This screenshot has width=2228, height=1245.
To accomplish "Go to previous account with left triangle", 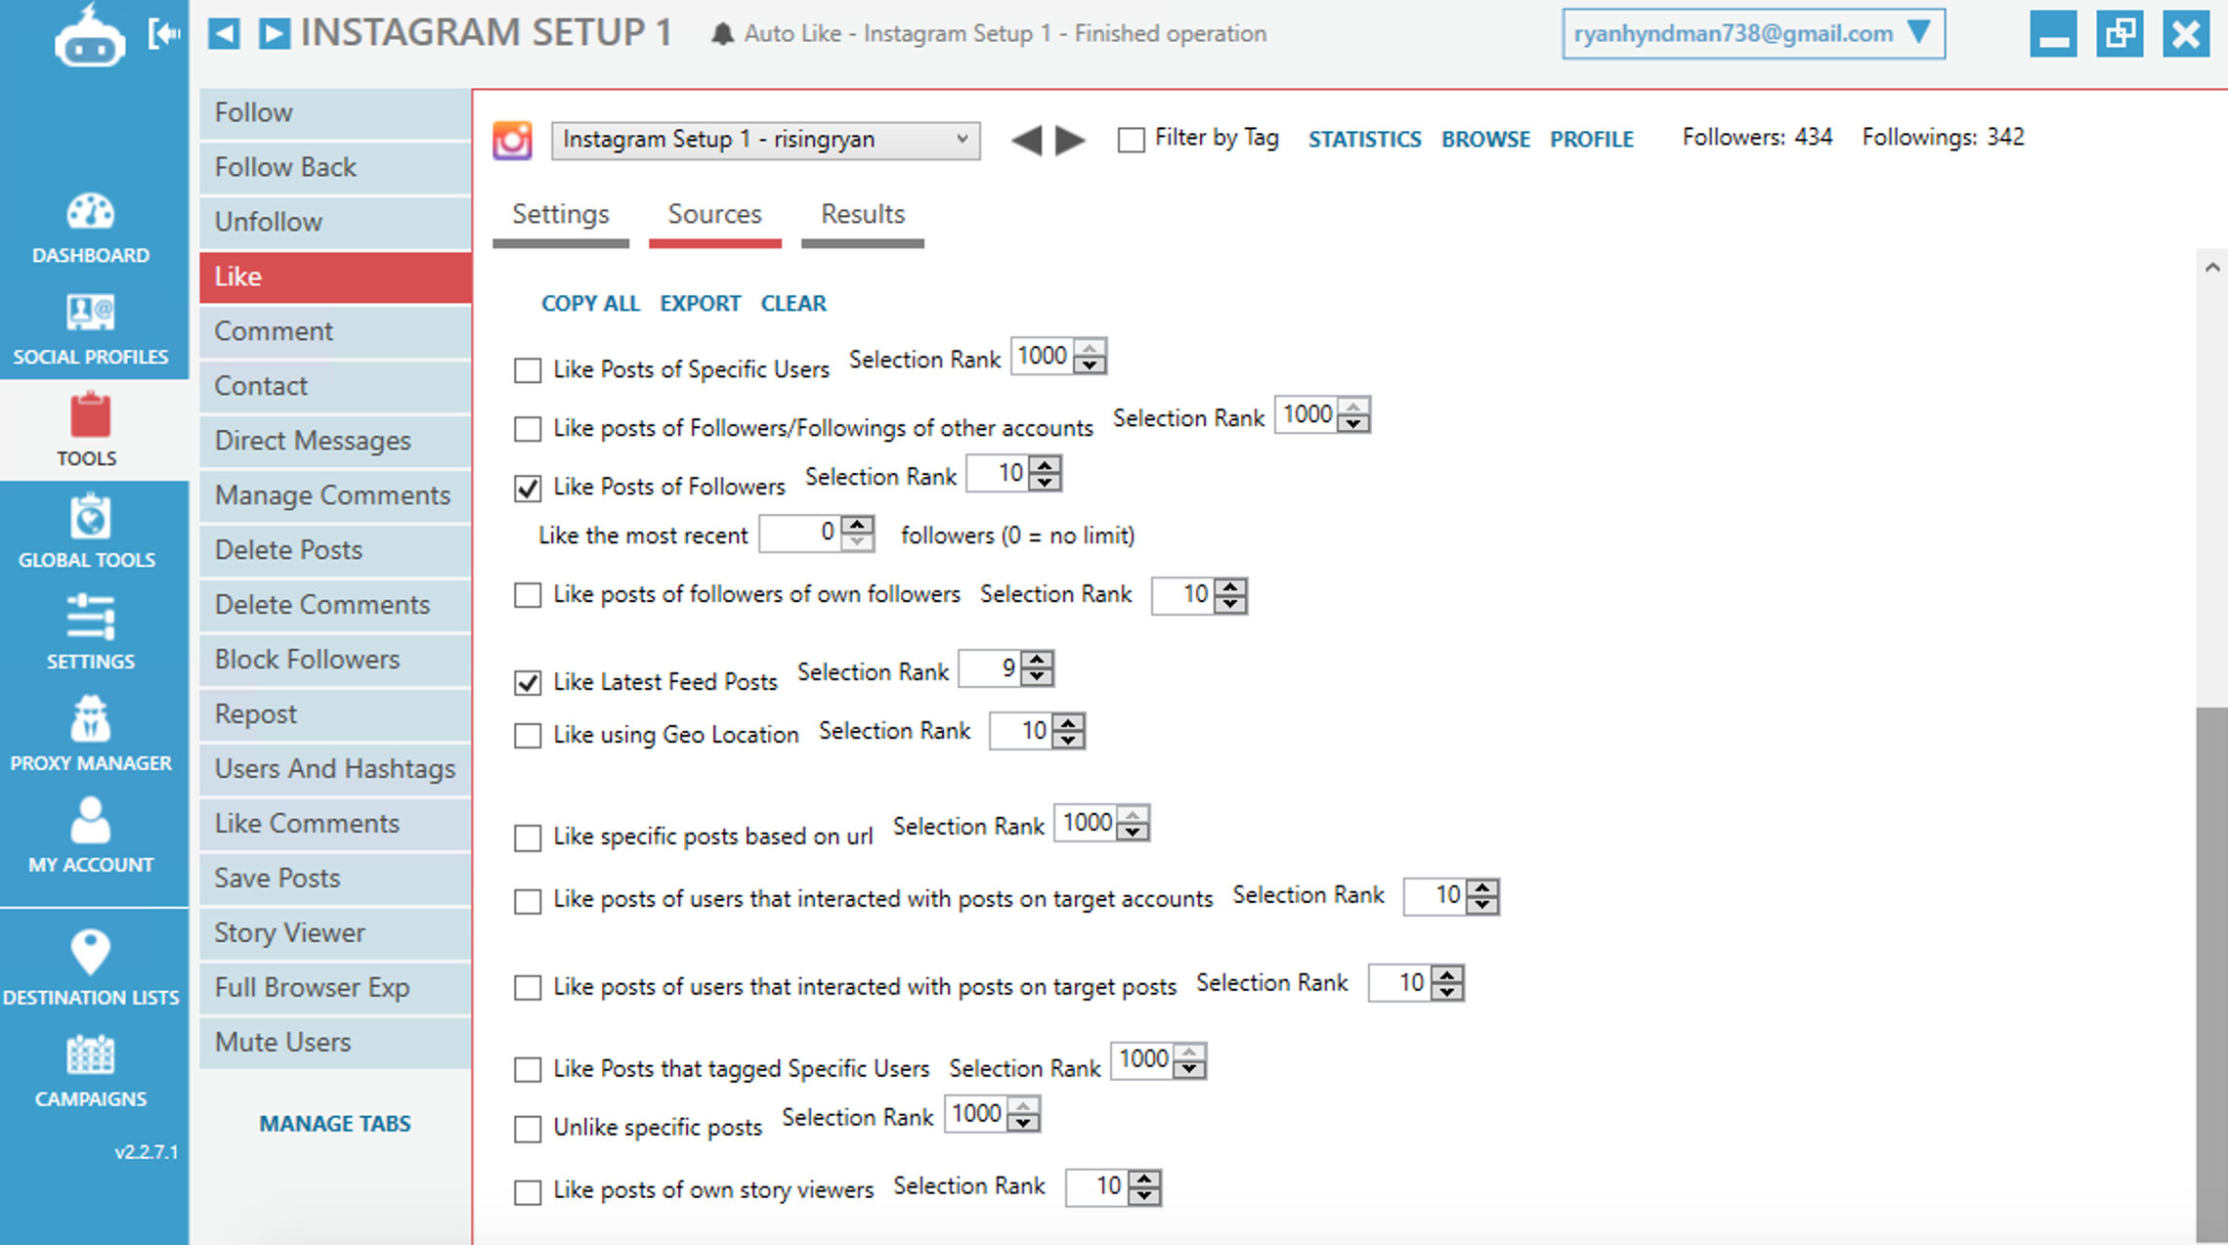I will click(x=1026, y=140).
